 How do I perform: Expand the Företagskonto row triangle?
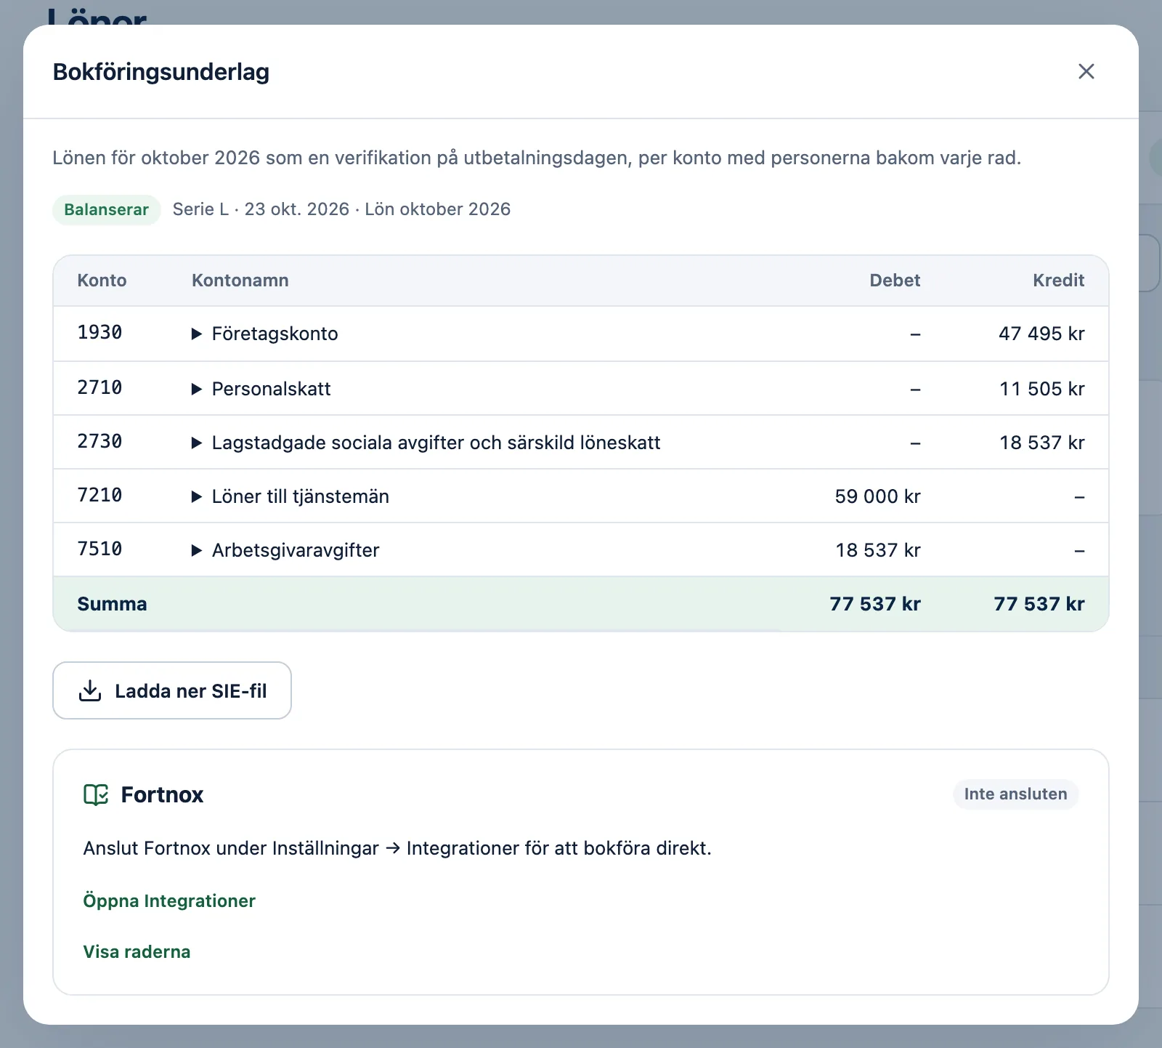pos(196,334)
